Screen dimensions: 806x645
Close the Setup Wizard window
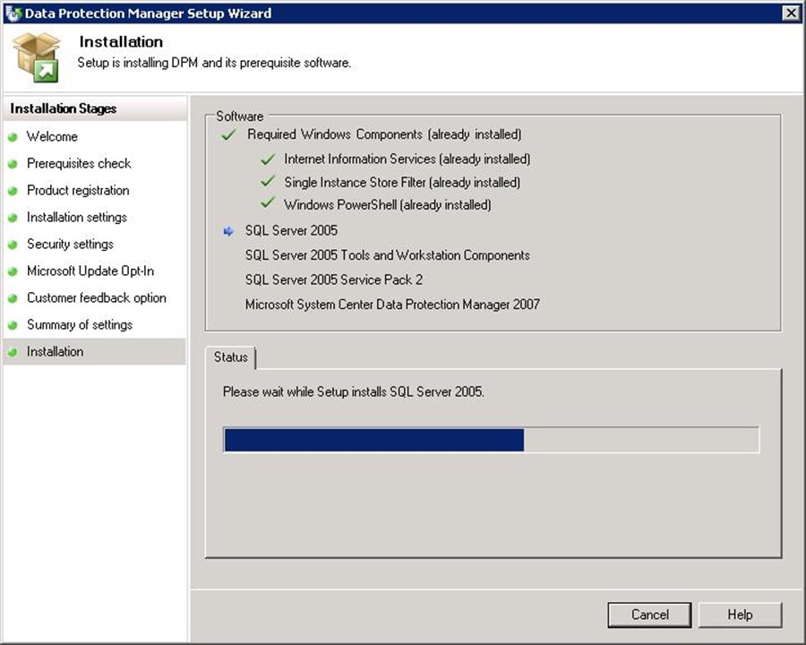pos(790,13)
